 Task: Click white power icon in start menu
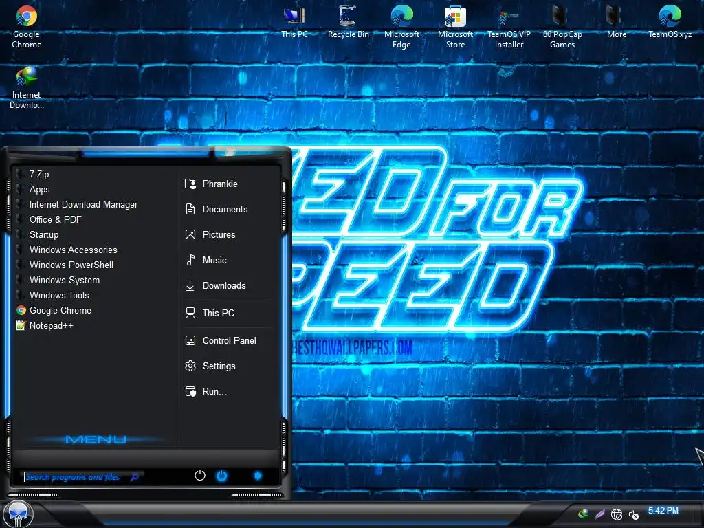click(x=200, y=476)
